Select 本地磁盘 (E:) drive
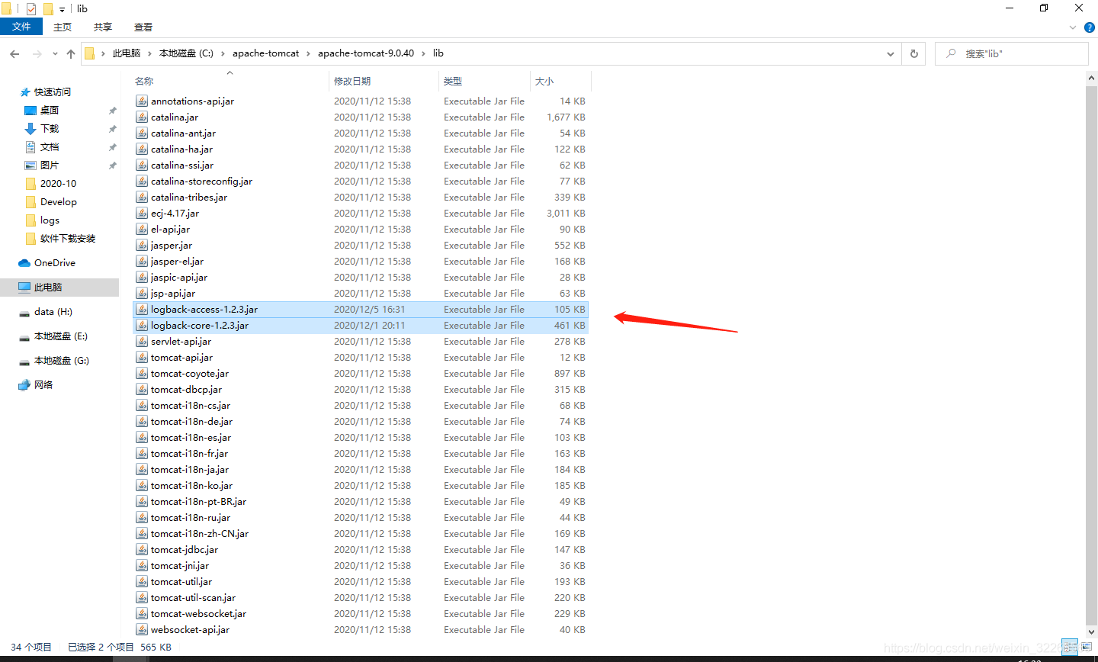1098x662 pixels. tap(61, 336)
